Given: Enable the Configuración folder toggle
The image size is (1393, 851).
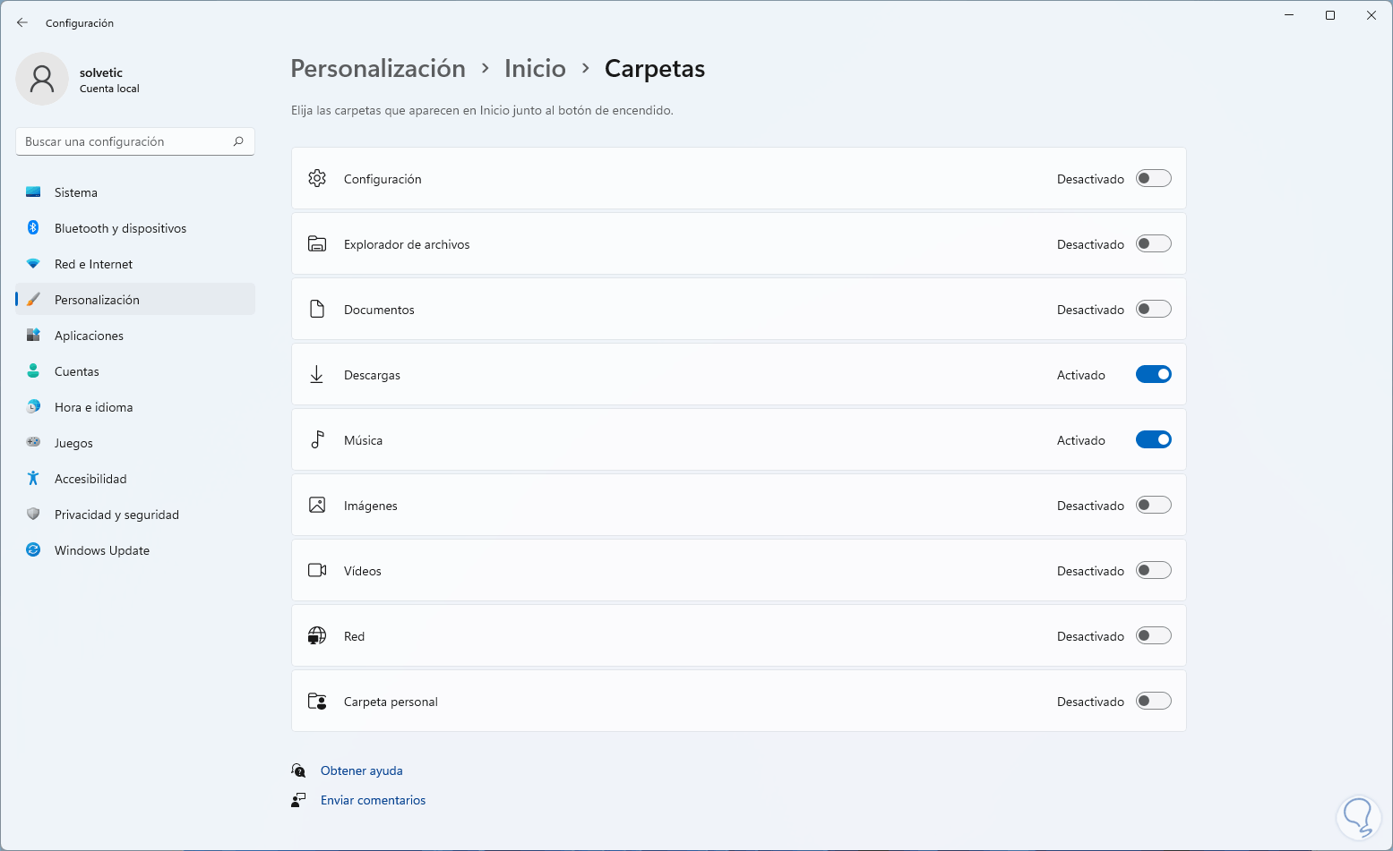Looking at the screenshot, I should 1153,179.
